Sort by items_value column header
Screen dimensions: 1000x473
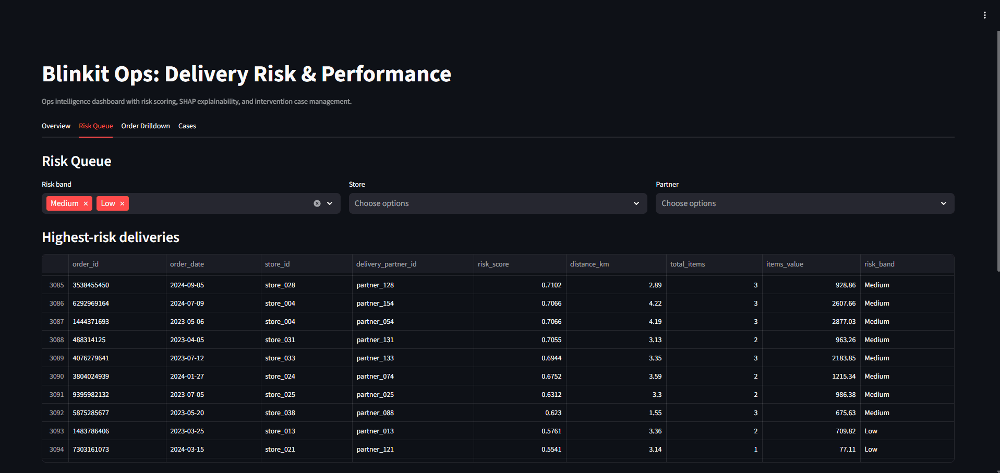pyautogui.click(x=811, y=264)
